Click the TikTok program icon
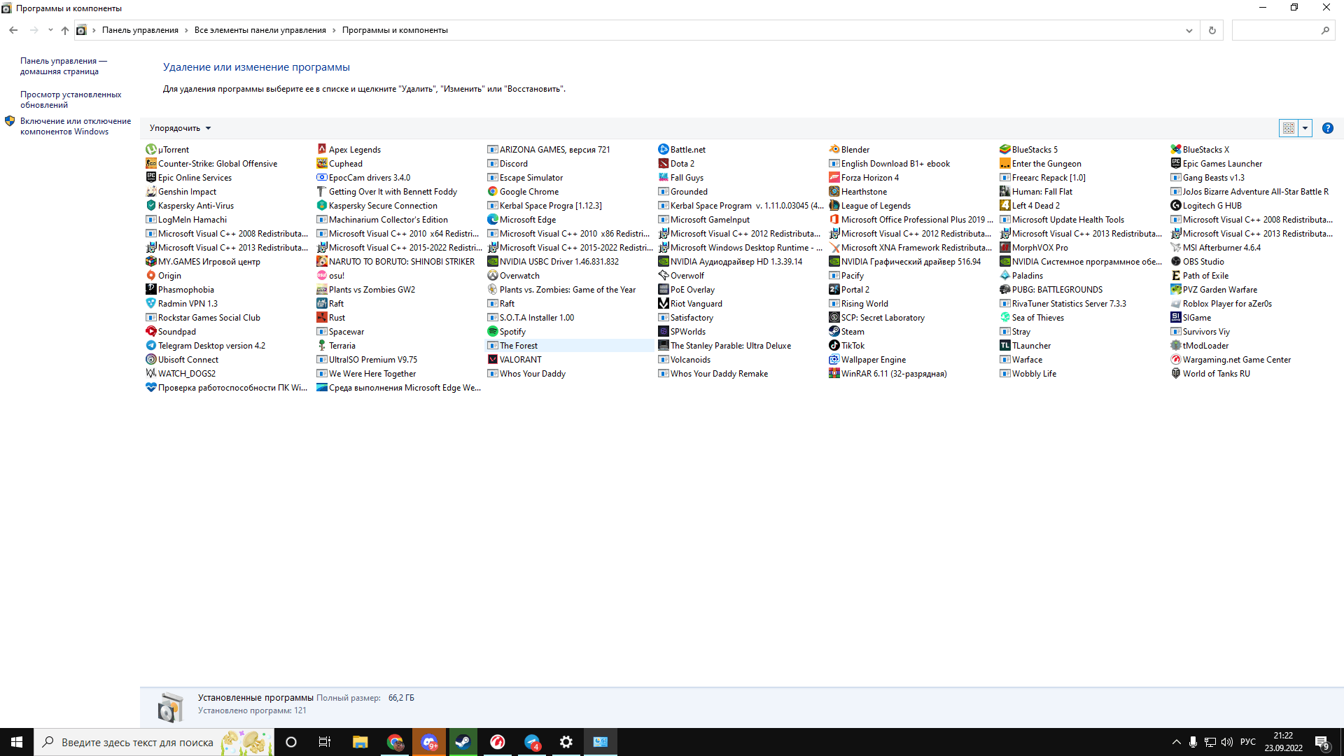 point(834,345)
